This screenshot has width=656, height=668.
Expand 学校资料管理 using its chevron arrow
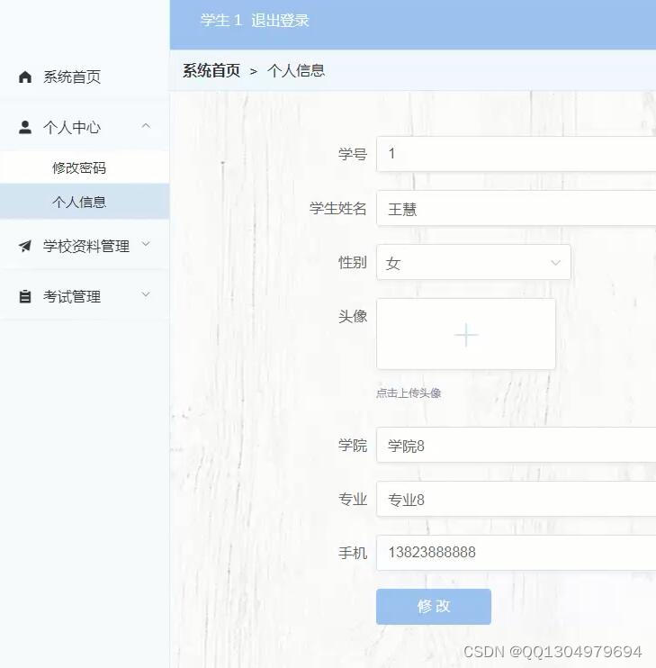[x=146, y=245]
